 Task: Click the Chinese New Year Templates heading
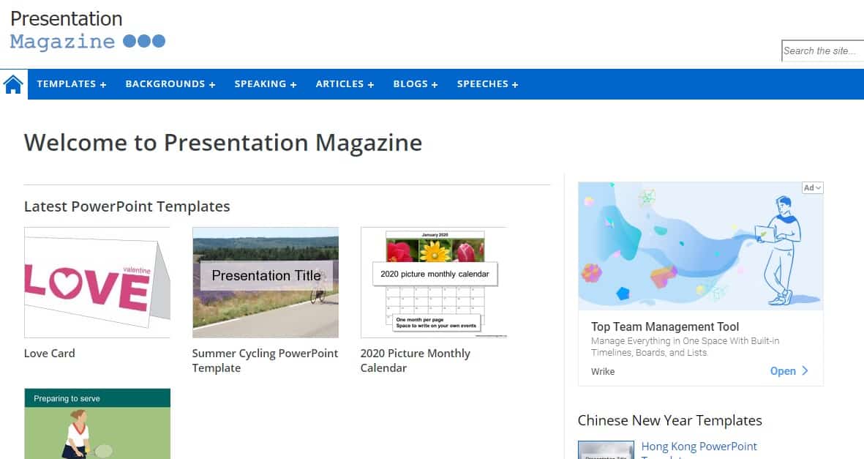pyautogui.click(x=669, y=420)
